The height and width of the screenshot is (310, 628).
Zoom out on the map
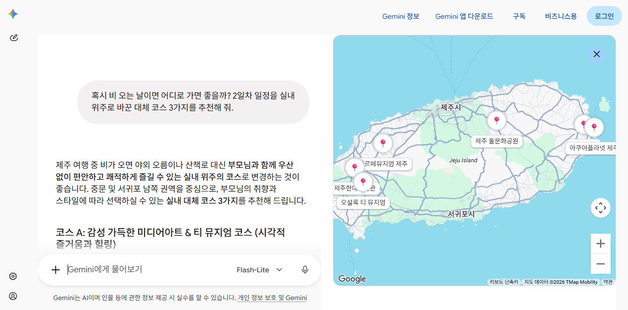pyautogui.click(x=601, y=264)
